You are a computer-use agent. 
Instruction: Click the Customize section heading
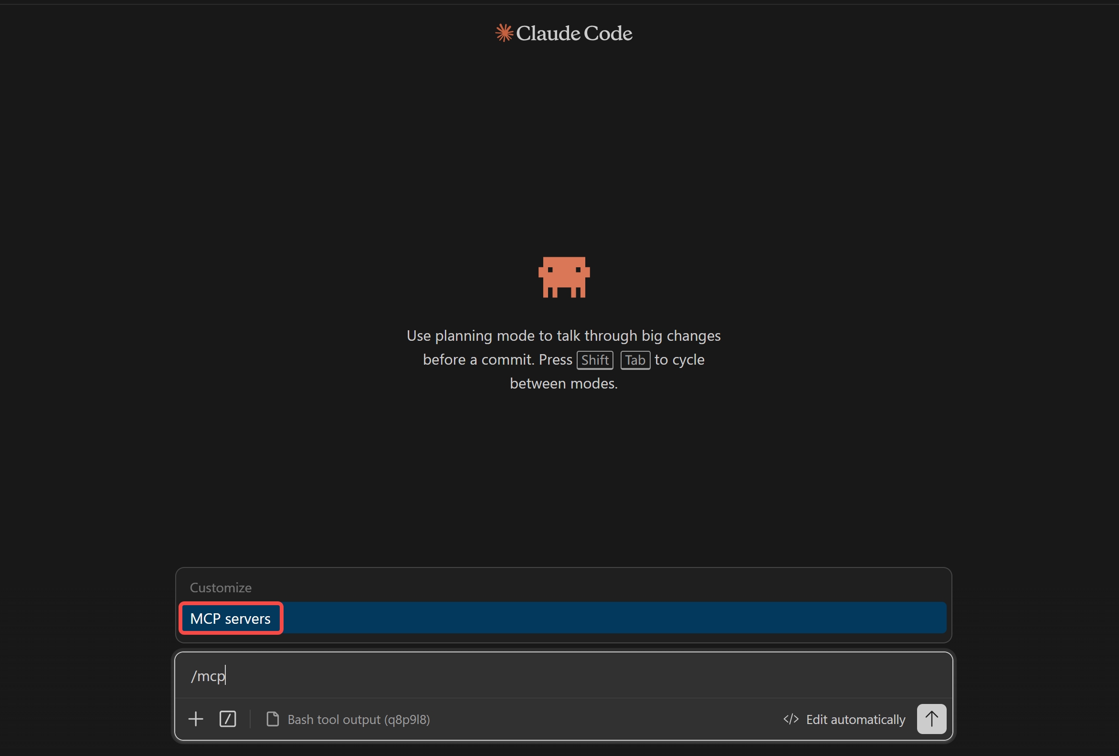[x=221, y=588]
